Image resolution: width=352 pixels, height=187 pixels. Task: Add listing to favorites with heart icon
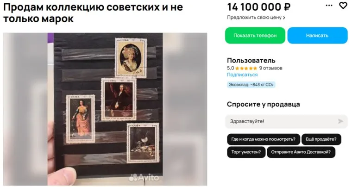click(x=343, y=6)
